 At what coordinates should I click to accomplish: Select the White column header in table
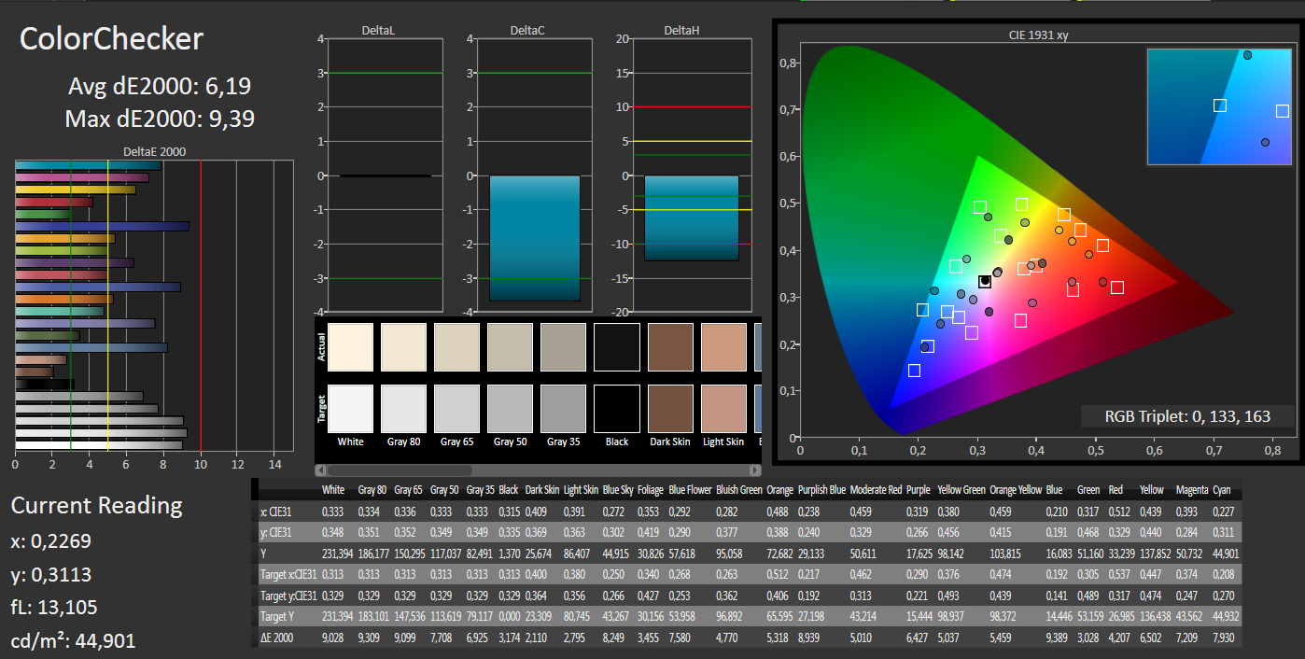333,489
